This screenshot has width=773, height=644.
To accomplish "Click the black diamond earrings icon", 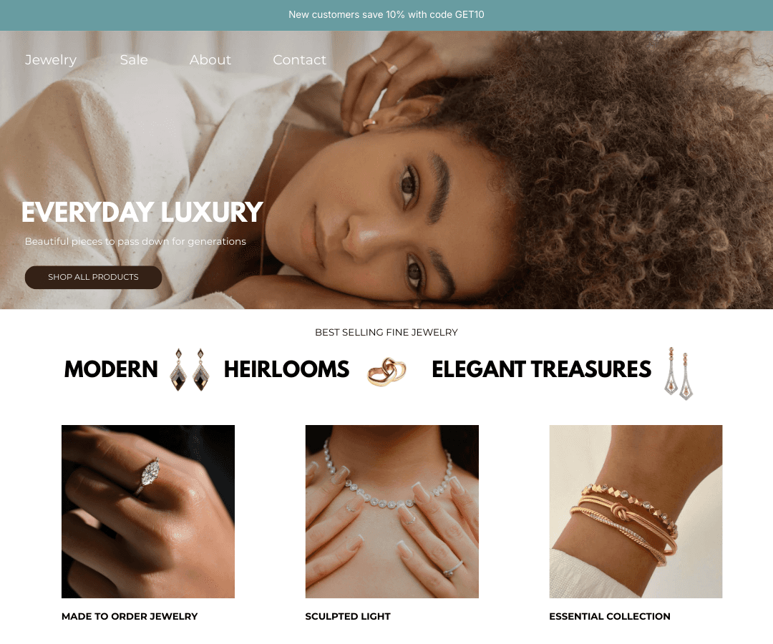I will [x=190, y=369].
